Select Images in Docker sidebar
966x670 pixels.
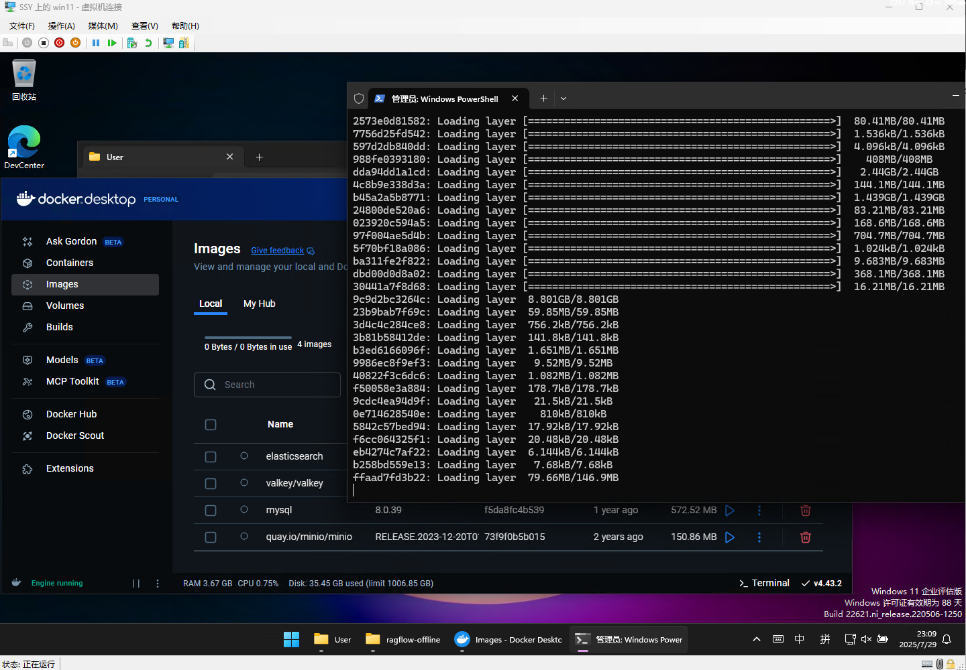click(x=85, y=284)
